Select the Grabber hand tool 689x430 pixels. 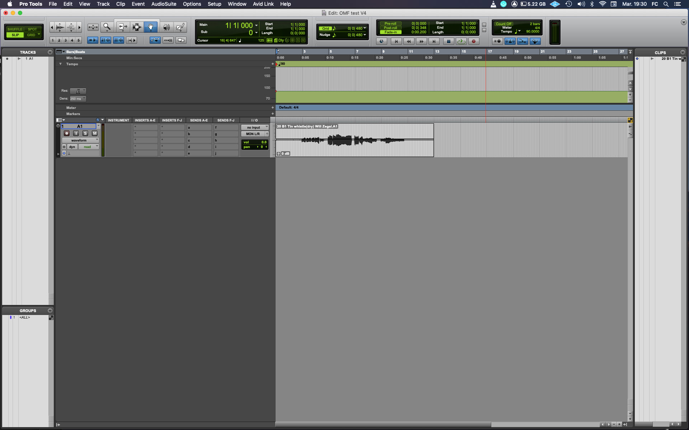point(151,27)
